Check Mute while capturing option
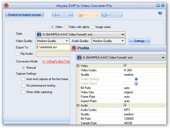Screen dimensions: 170x128 pos(24,92)
